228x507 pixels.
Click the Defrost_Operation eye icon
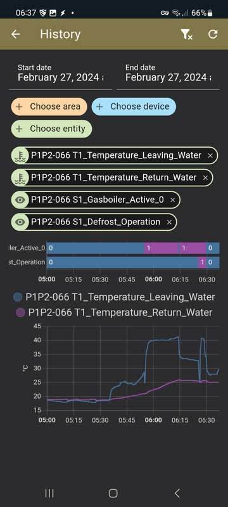(x=20, y=222)
